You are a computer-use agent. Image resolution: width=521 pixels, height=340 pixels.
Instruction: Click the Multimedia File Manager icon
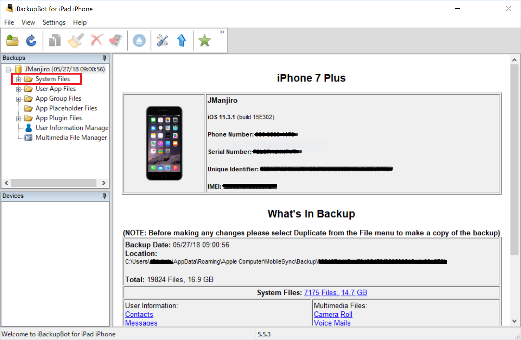28,138
